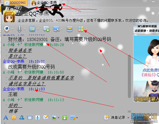Screen dimensions: 159x124
Task: Send a file using folder arrow icon
Action: click(x=32, y=29)
